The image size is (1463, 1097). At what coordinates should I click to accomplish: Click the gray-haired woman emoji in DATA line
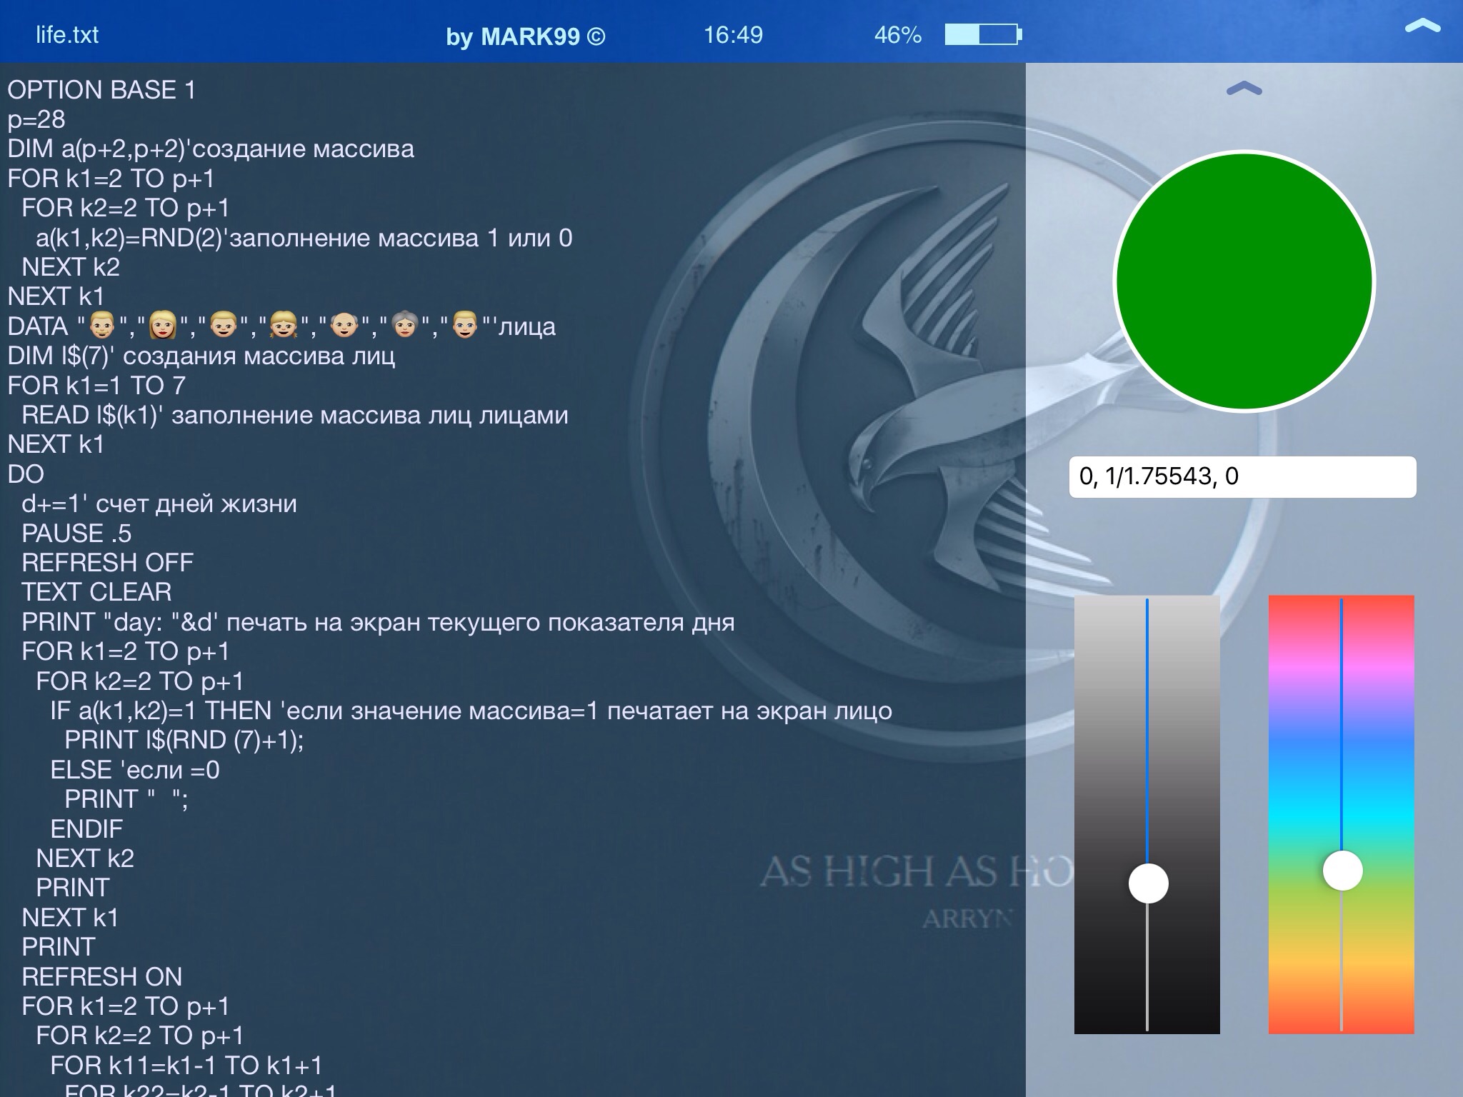[x=404, y=326]
